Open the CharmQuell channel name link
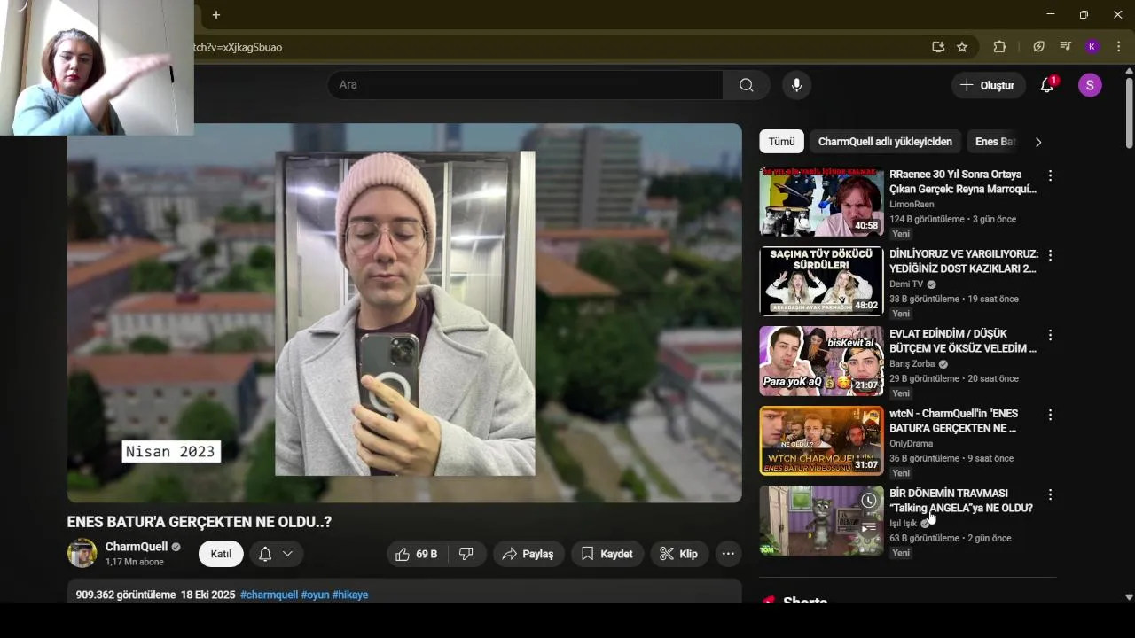Image resolution: width=1135 pixels, height=638 pixels. [x=136, y=547]
